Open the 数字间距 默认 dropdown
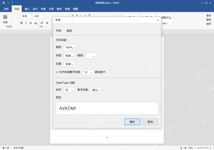The image size is (214, 150). coord(96,90)
